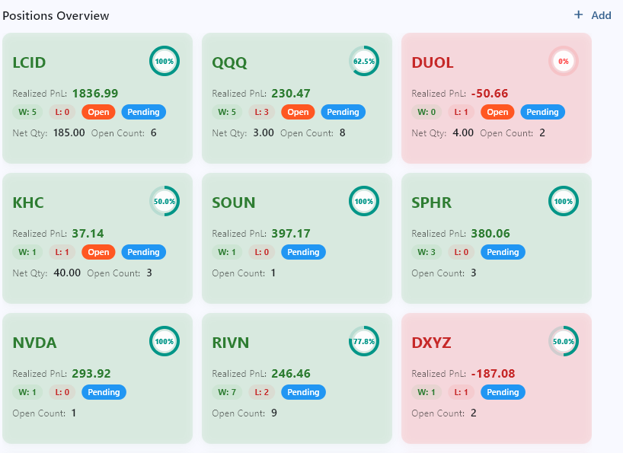Screen dimensions: 623x453
Task: Click SOUN's 100% win rate ring
Action: (x=363, y=202)
